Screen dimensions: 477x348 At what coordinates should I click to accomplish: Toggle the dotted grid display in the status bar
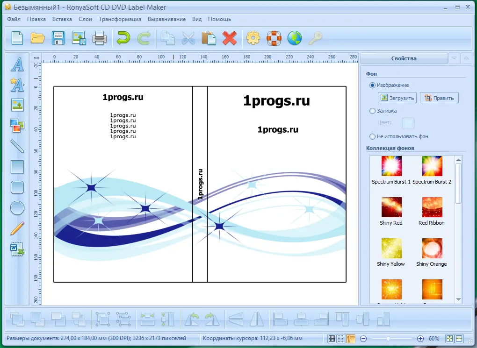click(341, 339)
